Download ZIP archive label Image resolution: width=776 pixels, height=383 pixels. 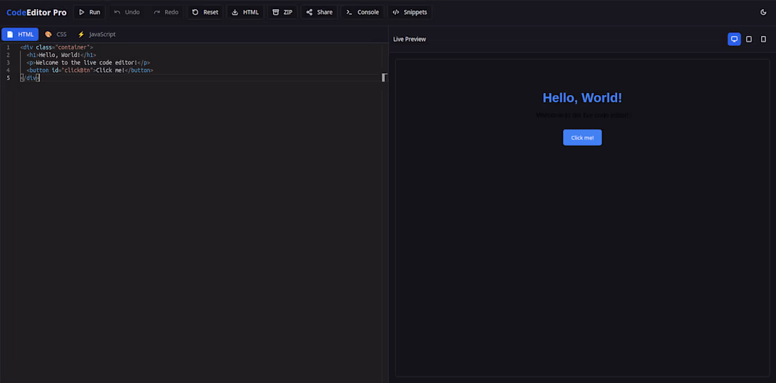(288, 13)
